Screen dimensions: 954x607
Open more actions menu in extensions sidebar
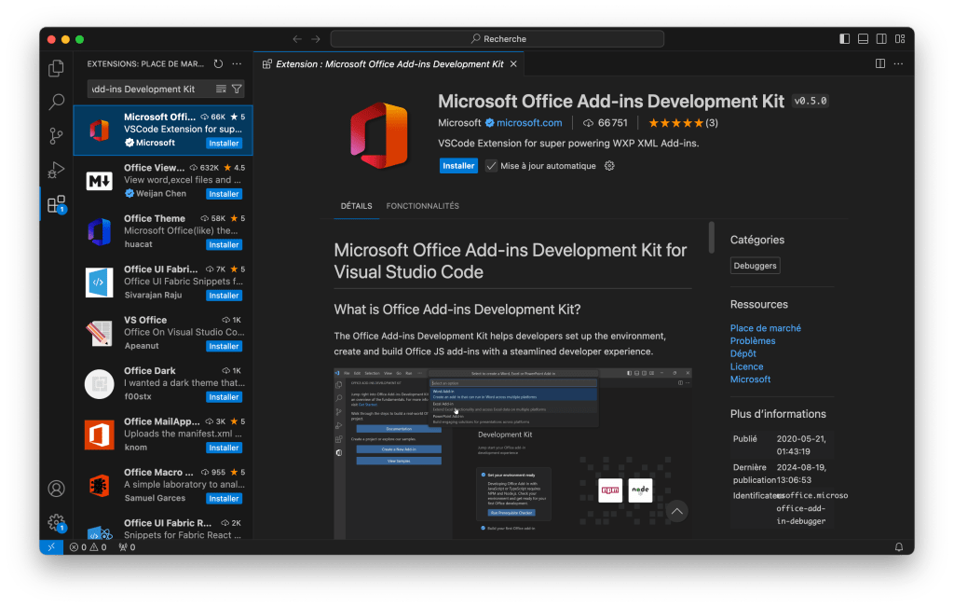click(237, 64)
